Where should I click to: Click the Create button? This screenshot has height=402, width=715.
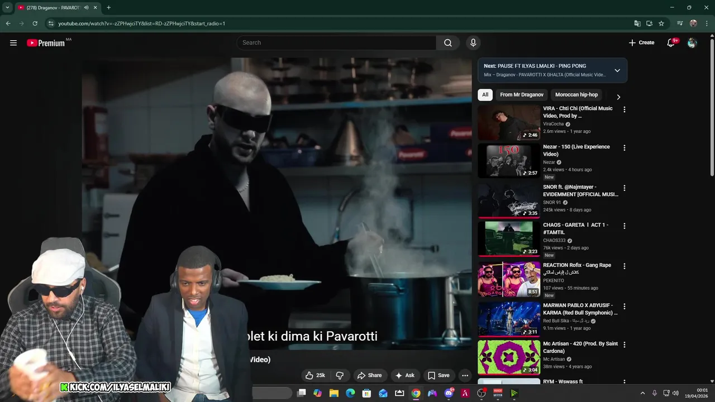coord(641,42)
